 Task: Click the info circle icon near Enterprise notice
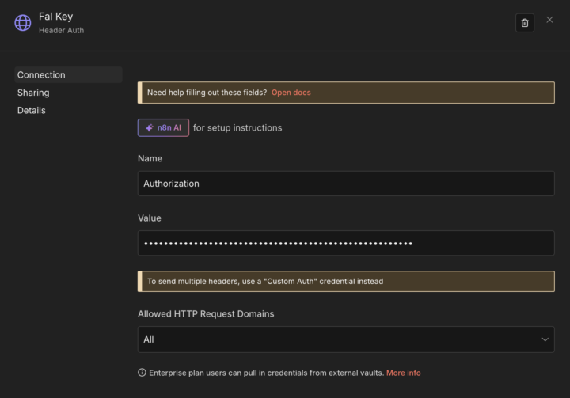[142, 373]
